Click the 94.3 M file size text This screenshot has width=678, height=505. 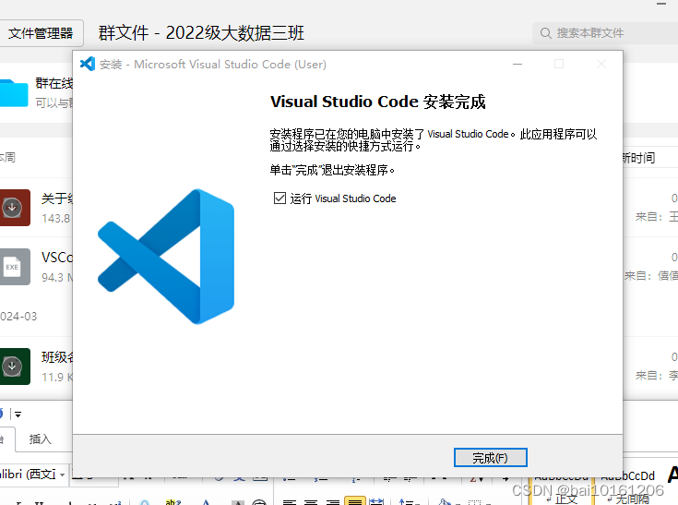click(x=57, y=277)
